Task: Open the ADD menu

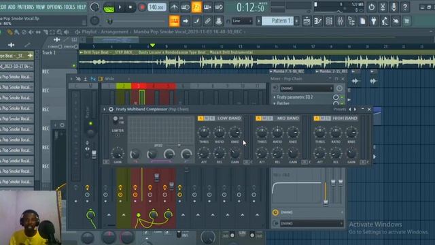Action: click(x=12, y=7)
